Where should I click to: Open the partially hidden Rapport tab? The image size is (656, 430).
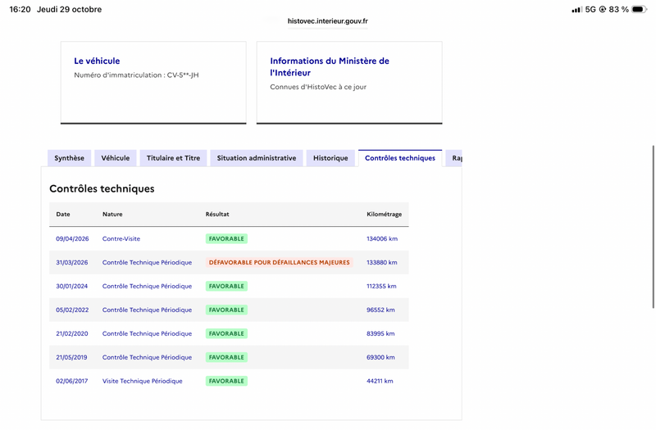tap(454, 158)
